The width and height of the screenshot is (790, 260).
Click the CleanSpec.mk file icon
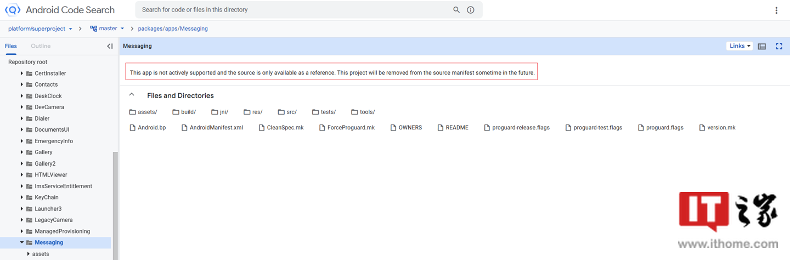coord(262,127)
